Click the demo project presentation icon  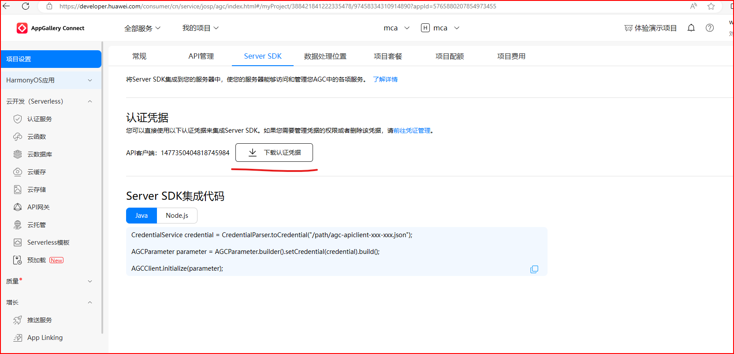[628, 28]
